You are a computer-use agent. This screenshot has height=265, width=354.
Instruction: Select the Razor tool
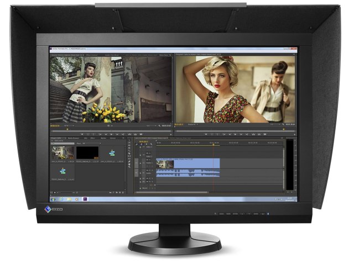(x=129, y=153)
